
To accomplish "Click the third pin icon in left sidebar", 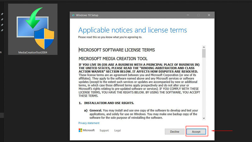I will tap(2, 25).
